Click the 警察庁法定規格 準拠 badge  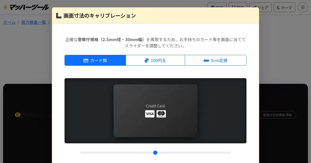pos(277,115)
